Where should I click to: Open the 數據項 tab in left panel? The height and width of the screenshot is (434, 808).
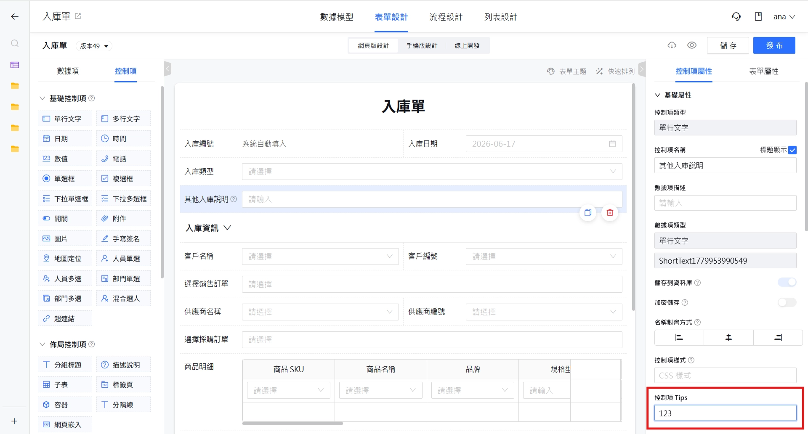pyautogui.click(x=68, y=71)
